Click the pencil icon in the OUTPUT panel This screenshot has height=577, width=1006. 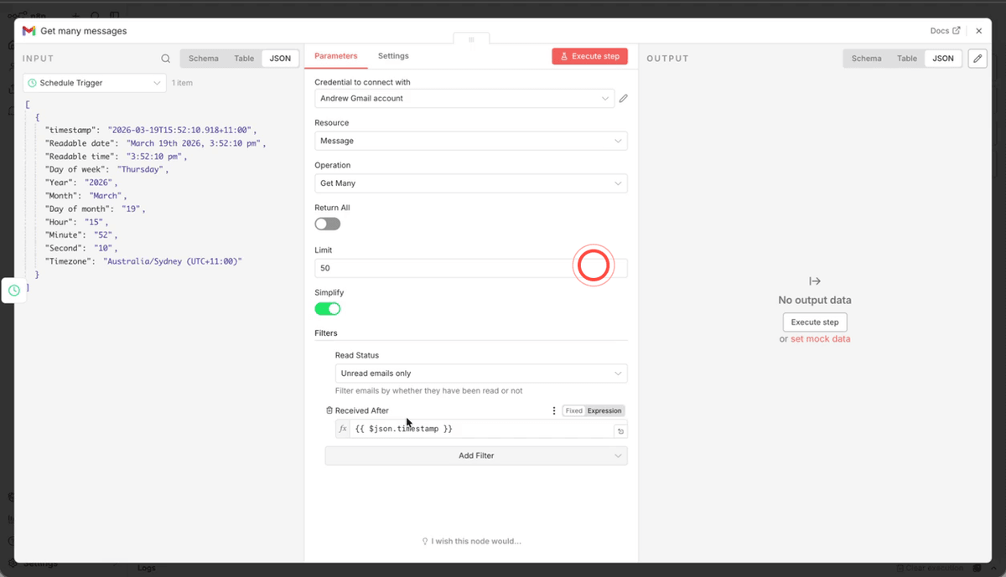pos(977,59)
